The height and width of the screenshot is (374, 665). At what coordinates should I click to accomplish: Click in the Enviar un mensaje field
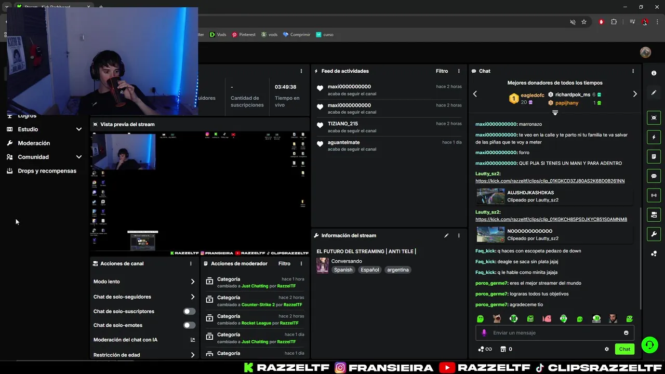(x=554, y=333)
